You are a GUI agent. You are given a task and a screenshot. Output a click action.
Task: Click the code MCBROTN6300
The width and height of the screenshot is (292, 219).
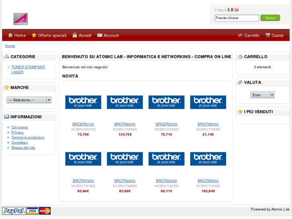pos(167,186)
